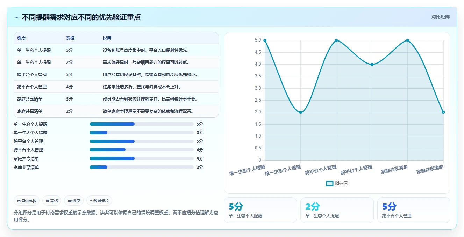Click the 2.5 label on the y-axis
The width and height of the screenshot is (464, 237).
[258, 100]
